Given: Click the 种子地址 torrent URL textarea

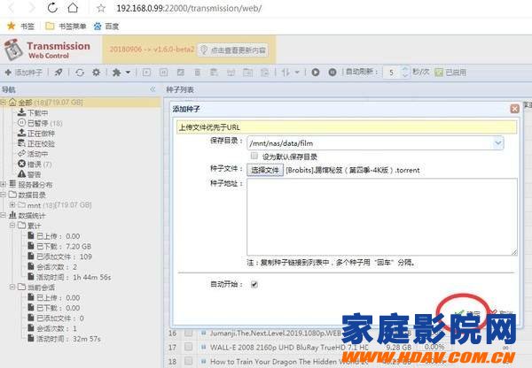Looking at the screenshot, I should 382,217.
